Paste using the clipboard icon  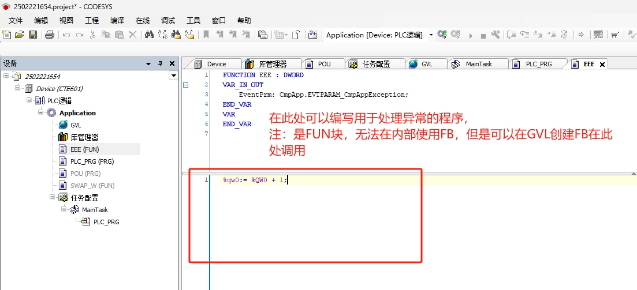pyautogui.click(x=119, y=35)
